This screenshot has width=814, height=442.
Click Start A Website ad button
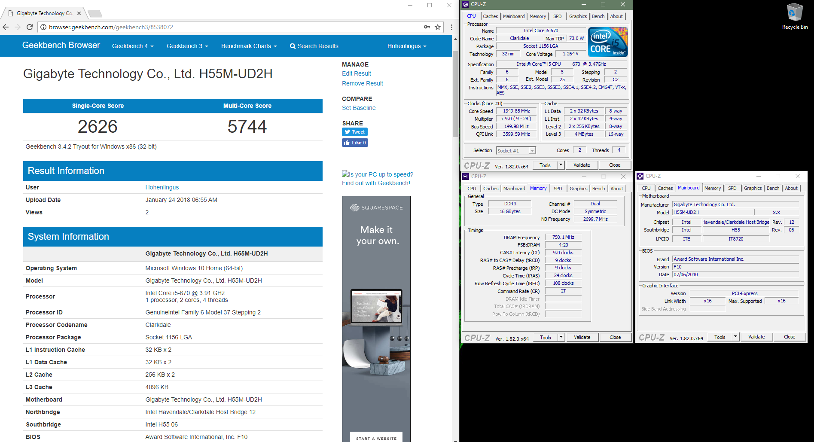pyautogui.click(x=376, y=438)
